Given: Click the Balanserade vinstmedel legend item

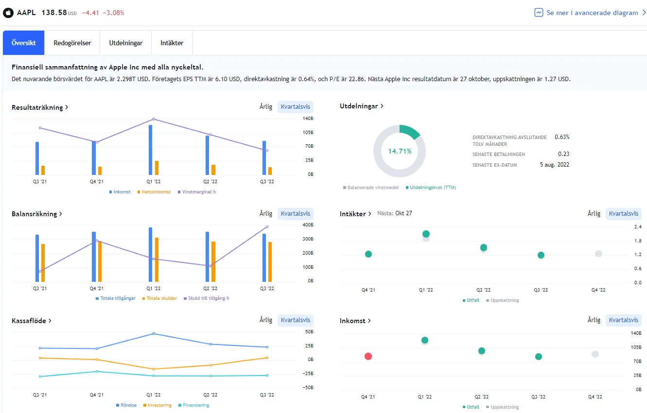Looking at the screenshot, I should coord(372,187).
